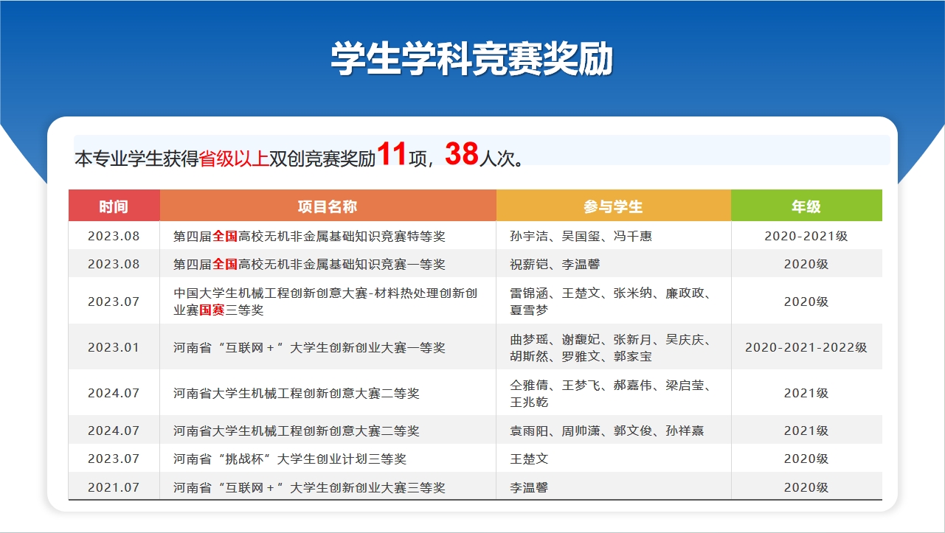Select the 2023.08 date in the 特等奖 row
This screenshot has height=533, width=945.
[114, 236]
